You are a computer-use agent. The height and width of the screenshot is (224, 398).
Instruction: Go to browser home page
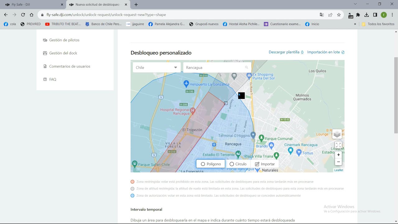click(31, 15)
